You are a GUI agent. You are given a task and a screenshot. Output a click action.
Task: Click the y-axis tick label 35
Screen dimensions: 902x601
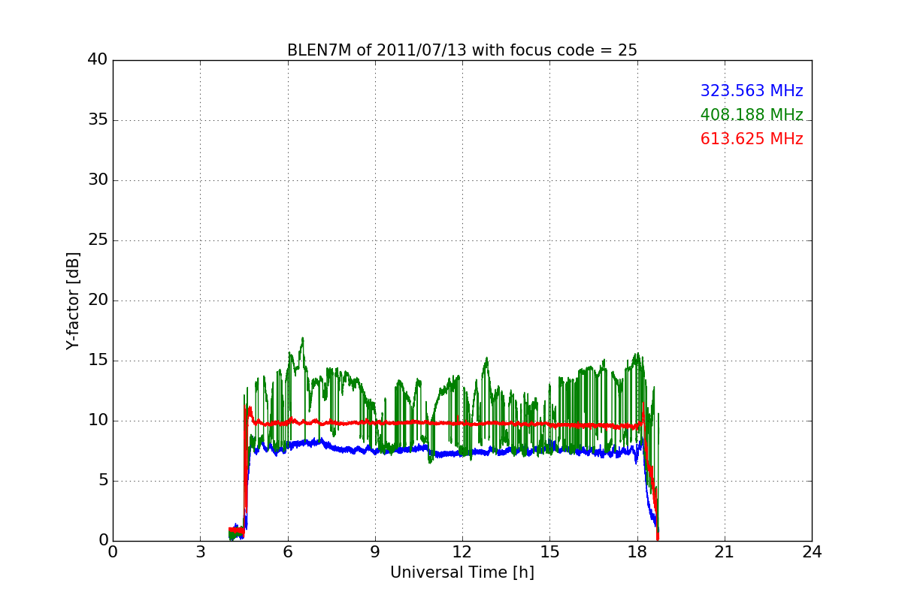tap(98, 120)
